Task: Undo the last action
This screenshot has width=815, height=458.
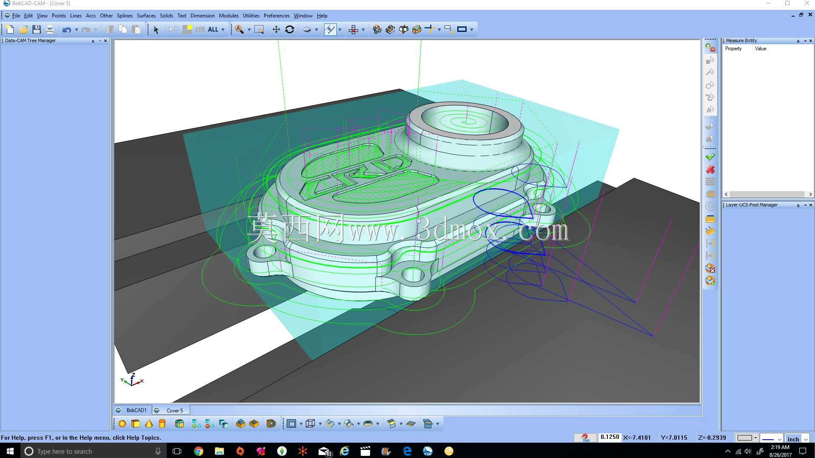Action: (66, 29)
